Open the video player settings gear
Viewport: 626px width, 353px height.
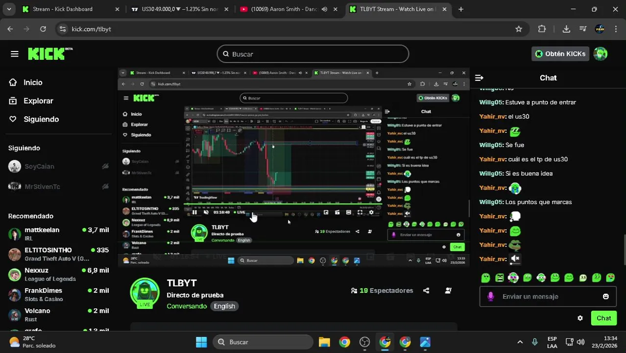click(371, 212)
